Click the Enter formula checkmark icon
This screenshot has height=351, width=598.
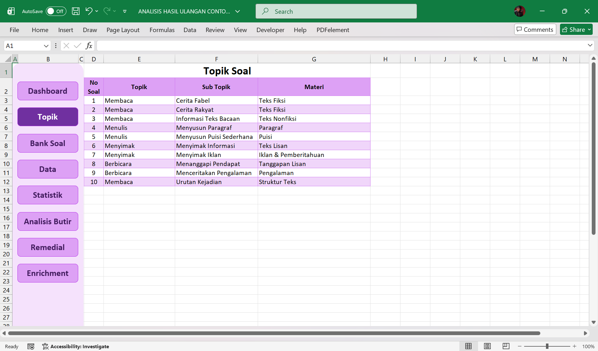78,46
